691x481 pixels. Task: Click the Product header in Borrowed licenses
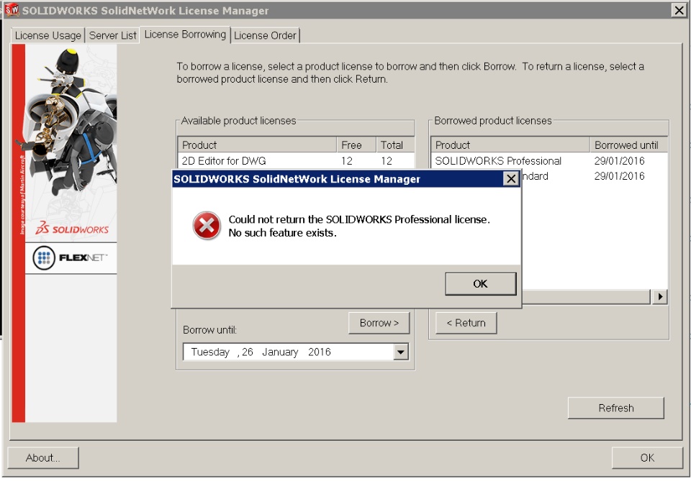tap(510, 145)
